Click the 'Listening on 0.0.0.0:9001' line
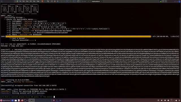 click(x=15, y=80)
